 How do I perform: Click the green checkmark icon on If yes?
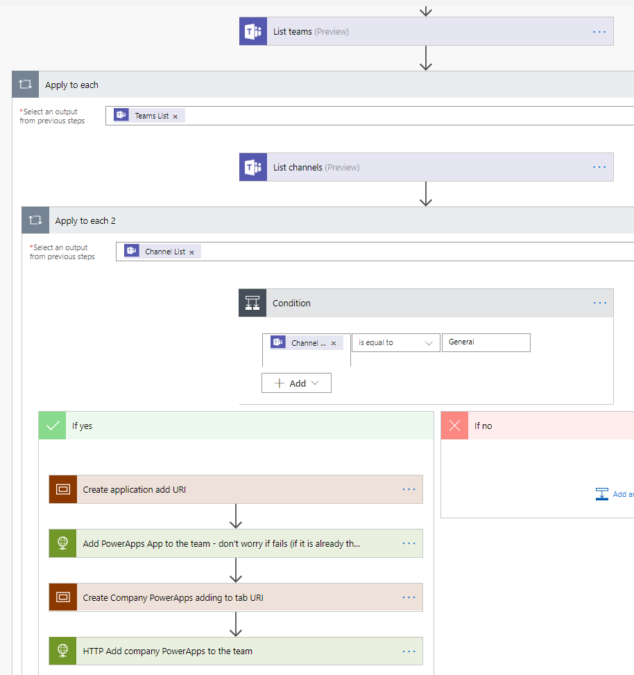(53, 426)
